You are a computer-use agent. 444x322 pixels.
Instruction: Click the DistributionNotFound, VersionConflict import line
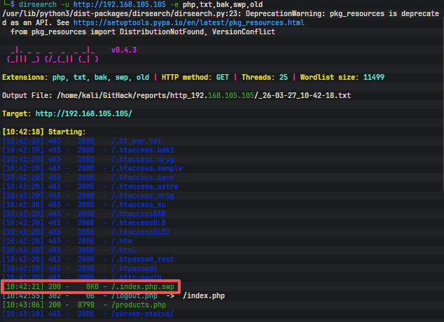pos(143,31)
